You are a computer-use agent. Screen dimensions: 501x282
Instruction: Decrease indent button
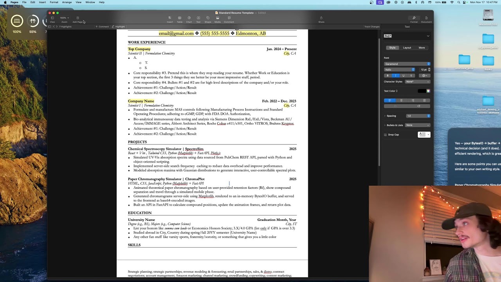tap(395, 106)
